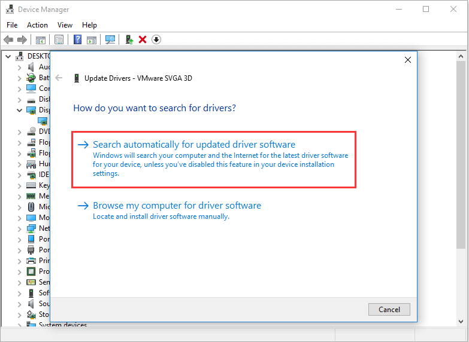Click the blue Help question mark toolbar icon
Viewport: 469px width, 342px height.
click(77, 39)
